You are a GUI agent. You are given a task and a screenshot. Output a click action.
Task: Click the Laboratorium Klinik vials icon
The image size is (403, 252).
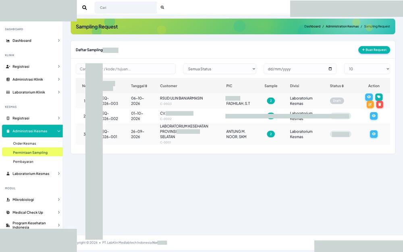coord(8,92)
